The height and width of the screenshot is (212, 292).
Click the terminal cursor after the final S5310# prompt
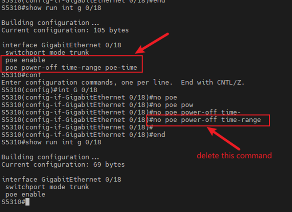pos(27,202)
